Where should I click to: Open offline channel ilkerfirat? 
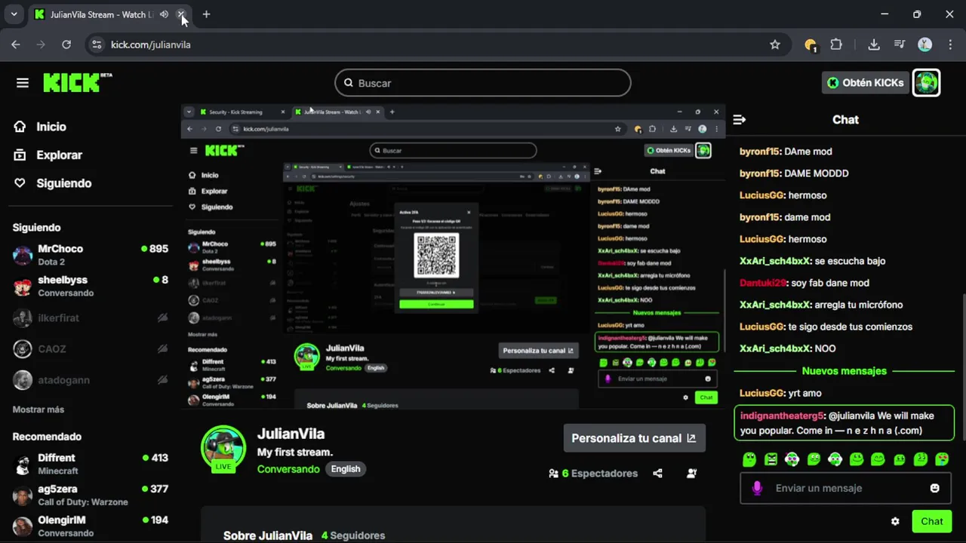point(91,318)
